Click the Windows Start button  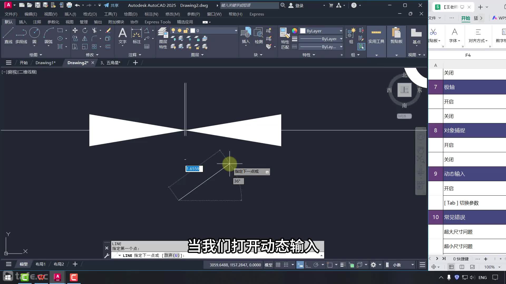[8, 277]
